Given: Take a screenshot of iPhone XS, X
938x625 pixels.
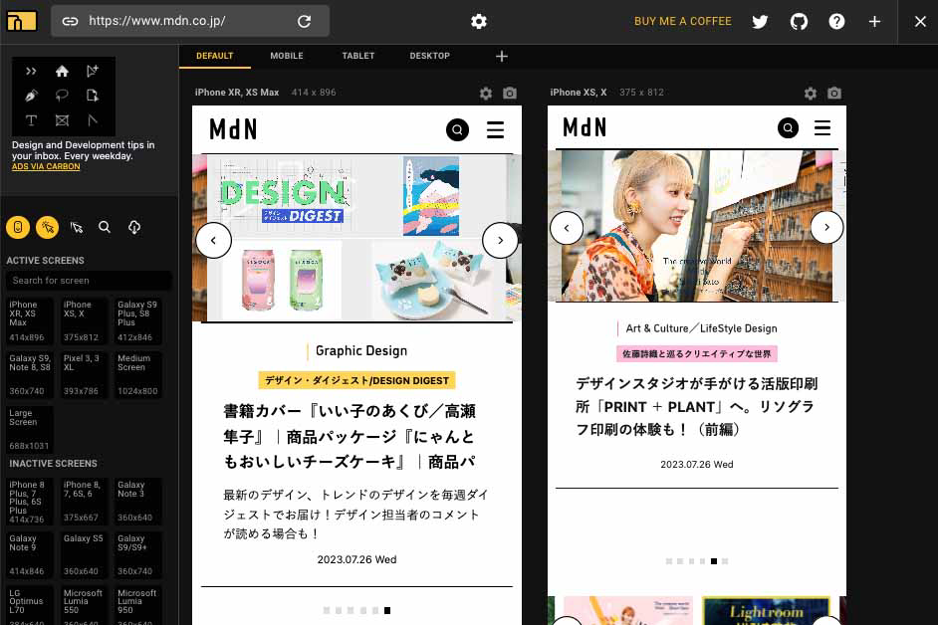Looking at the screenshot, I should [x=834, y=93].
